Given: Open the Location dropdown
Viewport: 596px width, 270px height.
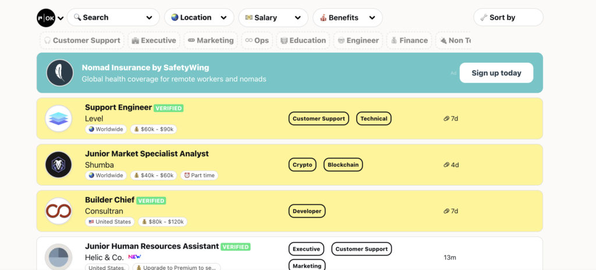Looking at the screenshot, I should [199, 17].
